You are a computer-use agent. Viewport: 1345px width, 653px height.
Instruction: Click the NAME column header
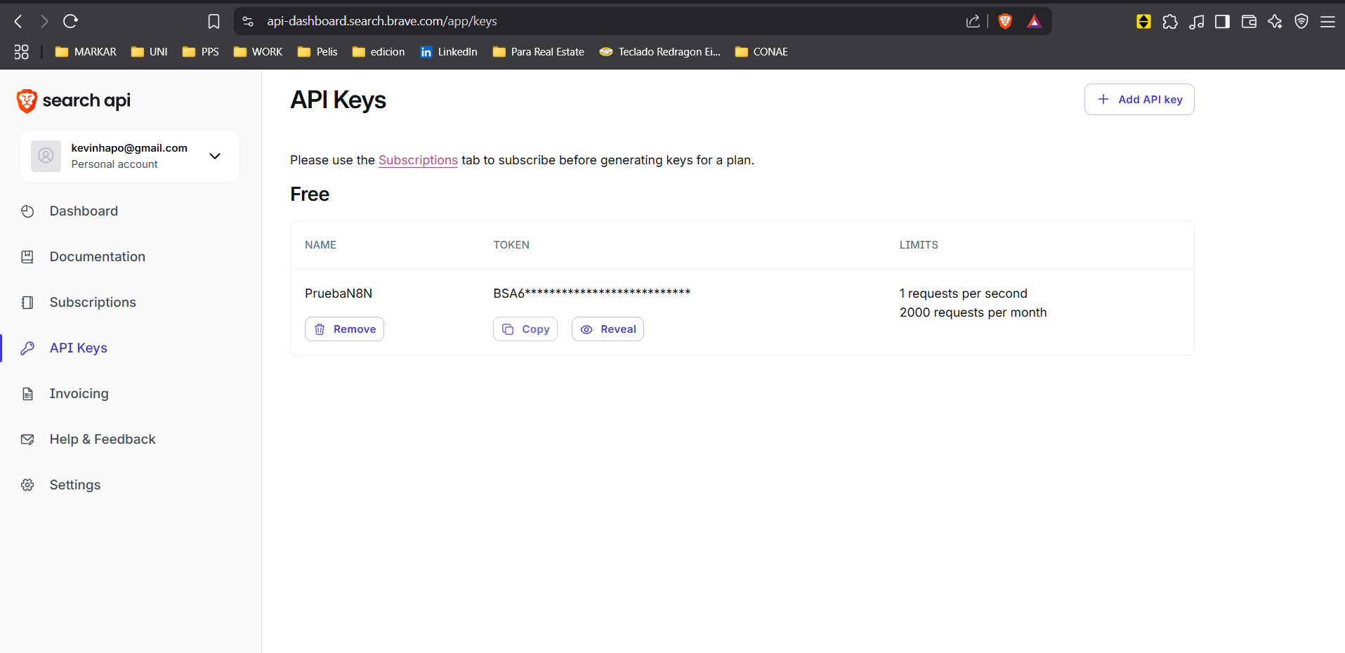coord(320,245)
